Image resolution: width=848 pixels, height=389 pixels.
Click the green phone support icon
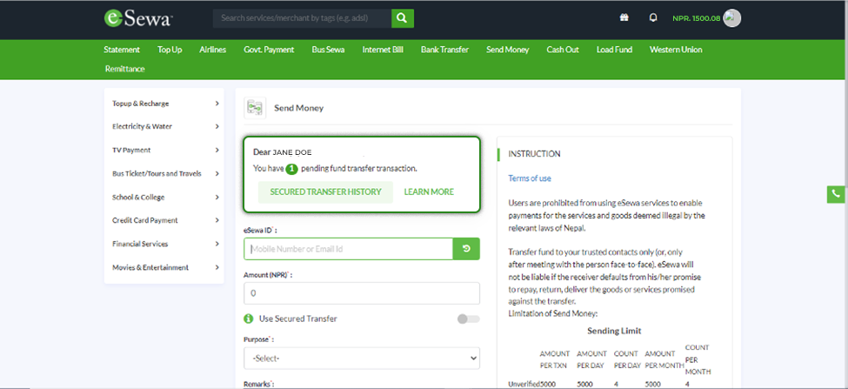(x=835, y=194)
